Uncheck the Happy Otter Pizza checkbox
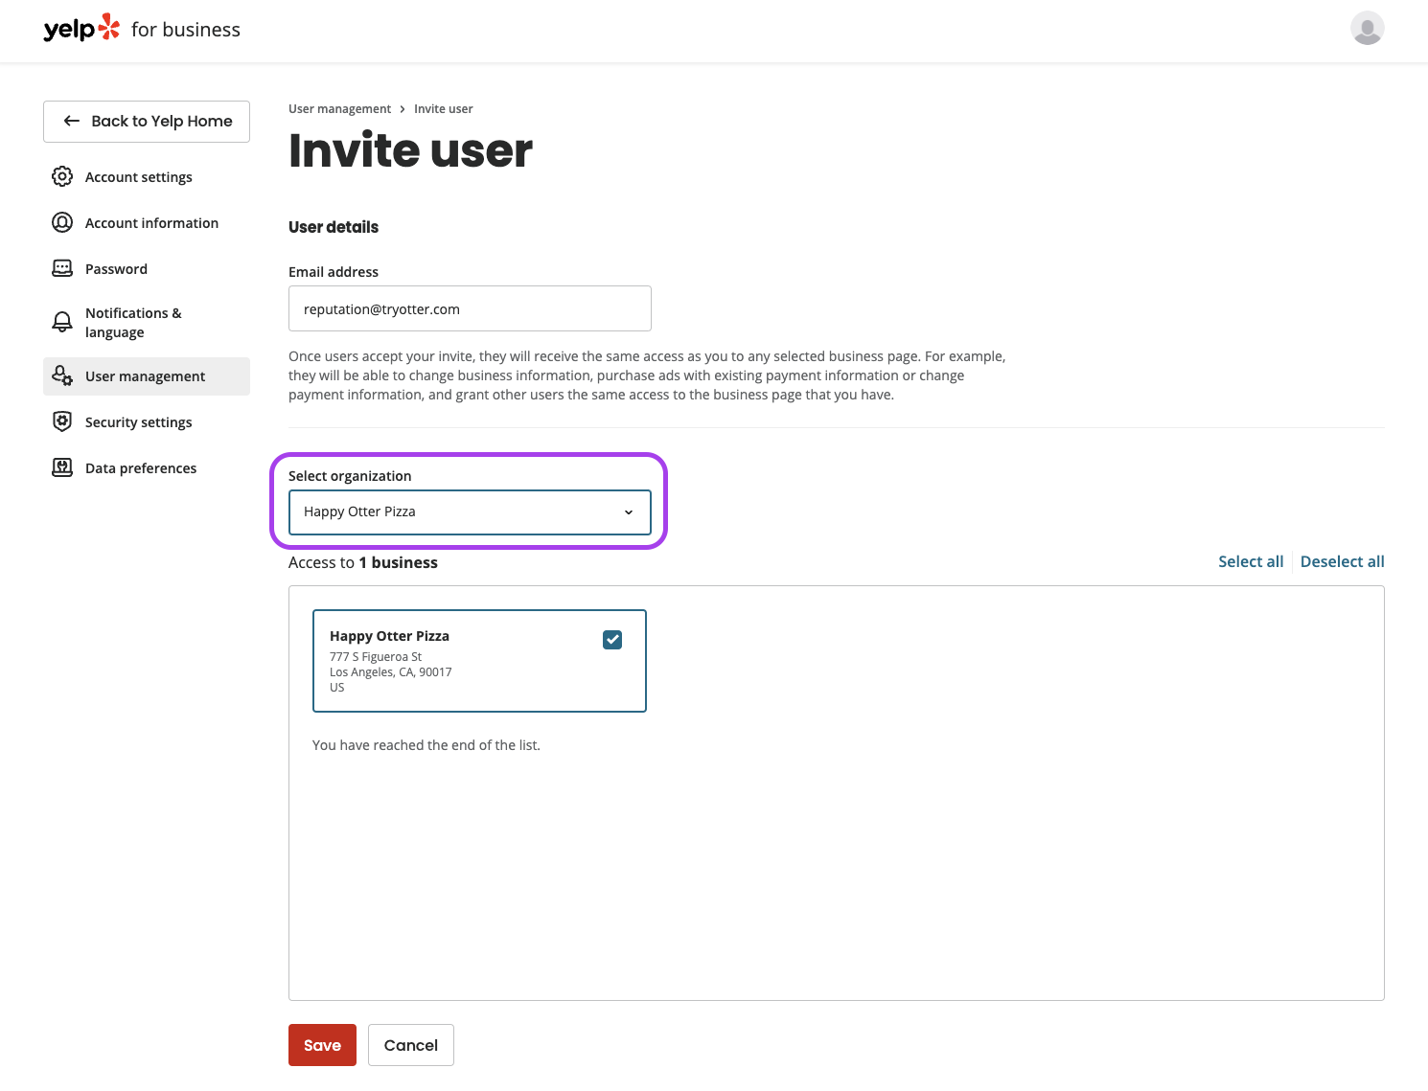The image size is (1428, 1091). [612, 640]
